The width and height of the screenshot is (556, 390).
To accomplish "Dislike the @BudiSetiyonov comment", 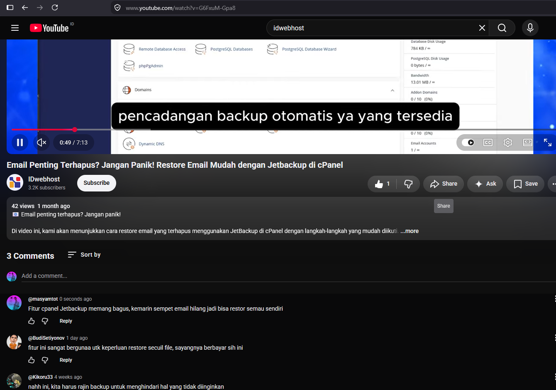I will point(45,360).
